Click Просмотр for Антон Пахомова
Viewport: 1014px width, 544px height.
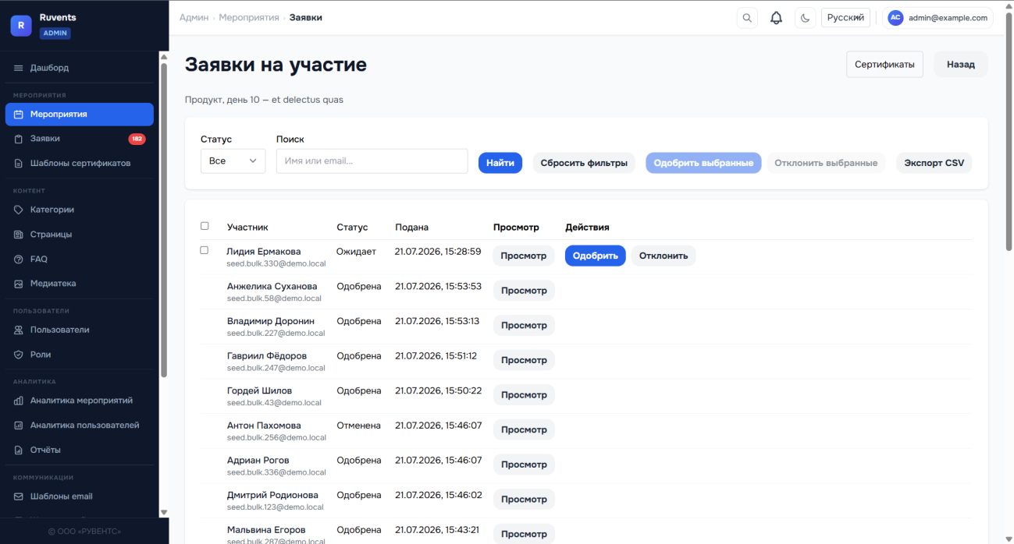(x=524, y=429)
